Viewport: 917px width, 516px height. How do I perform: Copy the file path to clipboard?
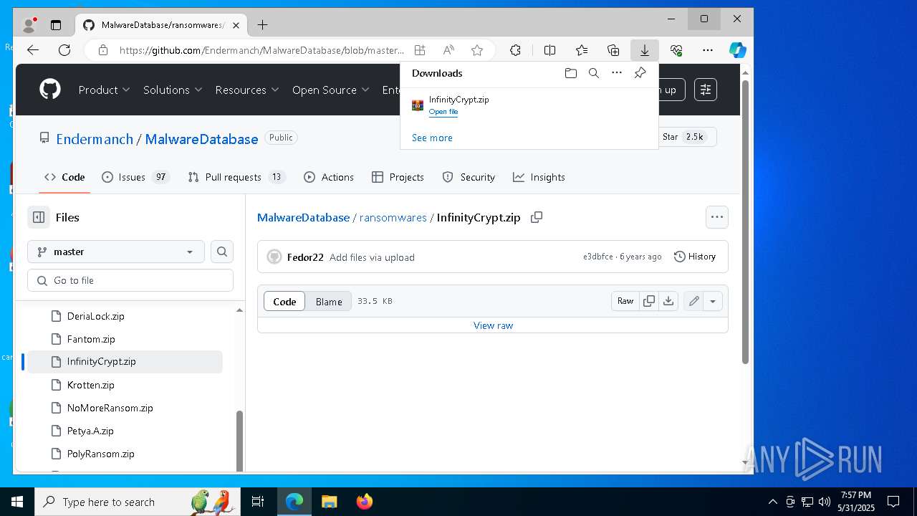coord(537,217)
